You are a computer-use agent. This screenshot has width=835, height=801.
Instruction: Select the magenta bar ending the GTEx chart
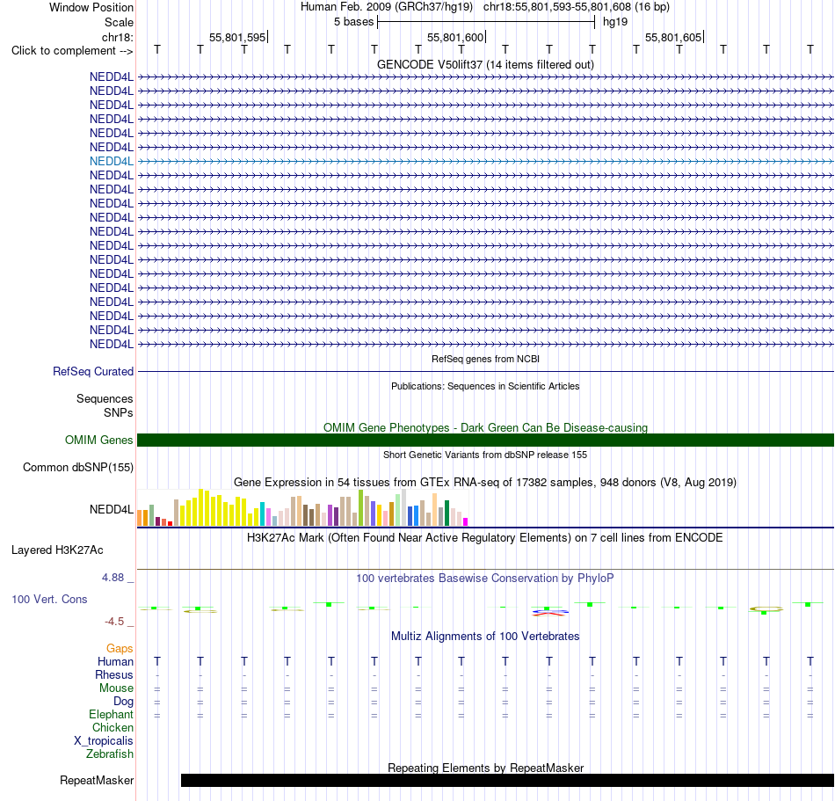coord(466,522)
